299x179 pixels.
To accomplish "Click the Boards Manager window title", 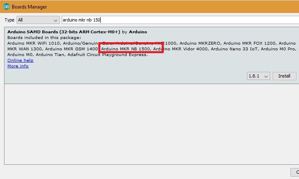I will coord(29,7).
